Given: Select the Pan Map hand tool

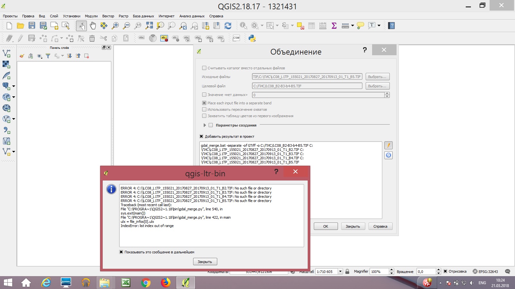Looking at the screenshot, I should pos(93,26).
